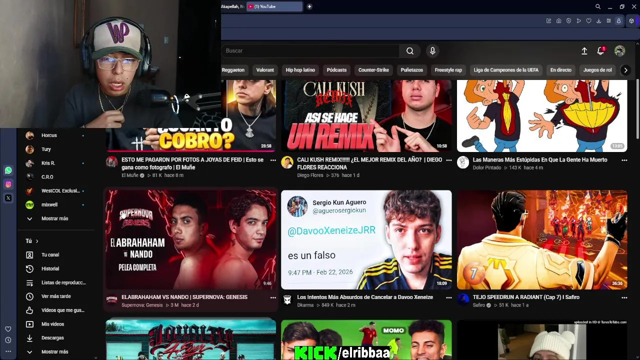Select the Freestyle rap chip
The height and width of the screenshot is (360, 640).
point(448,70)
